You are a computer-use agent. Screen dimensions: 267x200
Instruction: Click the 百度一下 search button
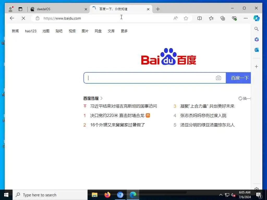click(238, 78)
